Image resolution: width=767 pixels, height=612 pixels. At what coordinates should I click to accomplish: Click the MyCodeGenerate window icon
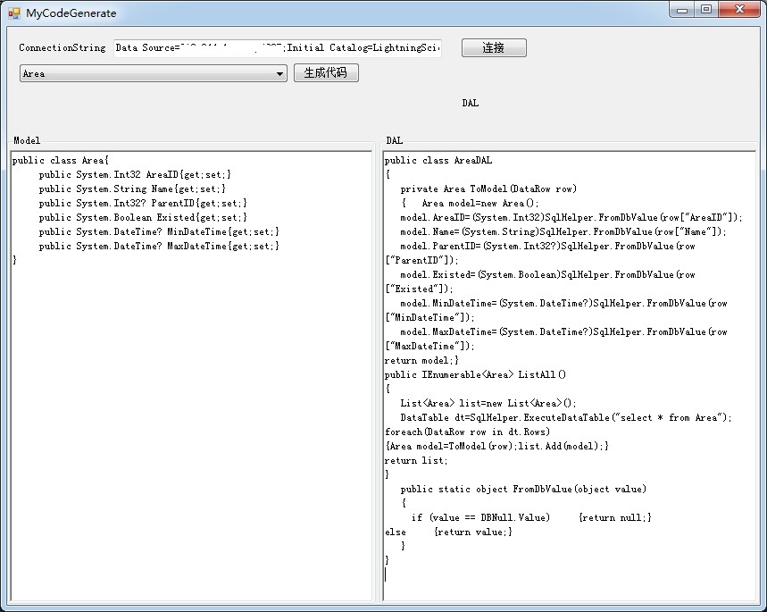[x=14, y=13]
